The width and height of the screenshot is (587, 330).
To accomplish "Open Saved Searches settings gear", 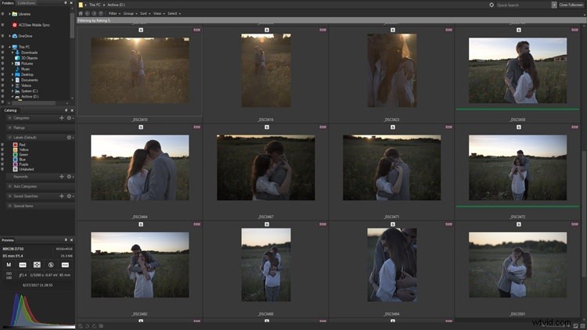I will pos(69,196).
